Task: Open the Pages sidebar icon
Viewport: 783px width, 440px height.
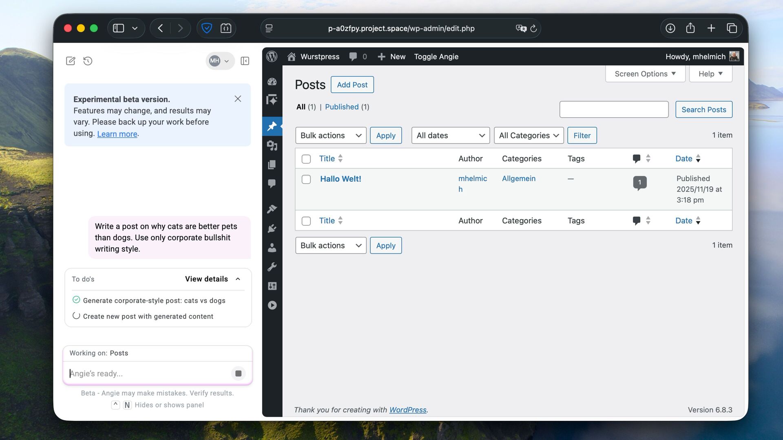Action: pos(272,165)
